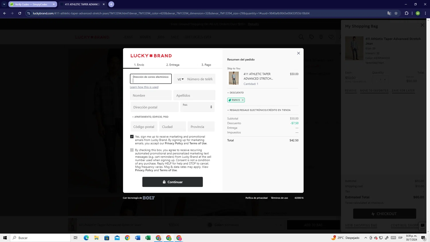
Task: Open the Chrome three-dot menu
Action: (425, 13)
